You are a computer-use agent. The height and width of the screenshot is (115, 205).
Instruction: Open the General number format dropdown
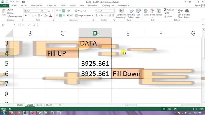pos(113,11)
